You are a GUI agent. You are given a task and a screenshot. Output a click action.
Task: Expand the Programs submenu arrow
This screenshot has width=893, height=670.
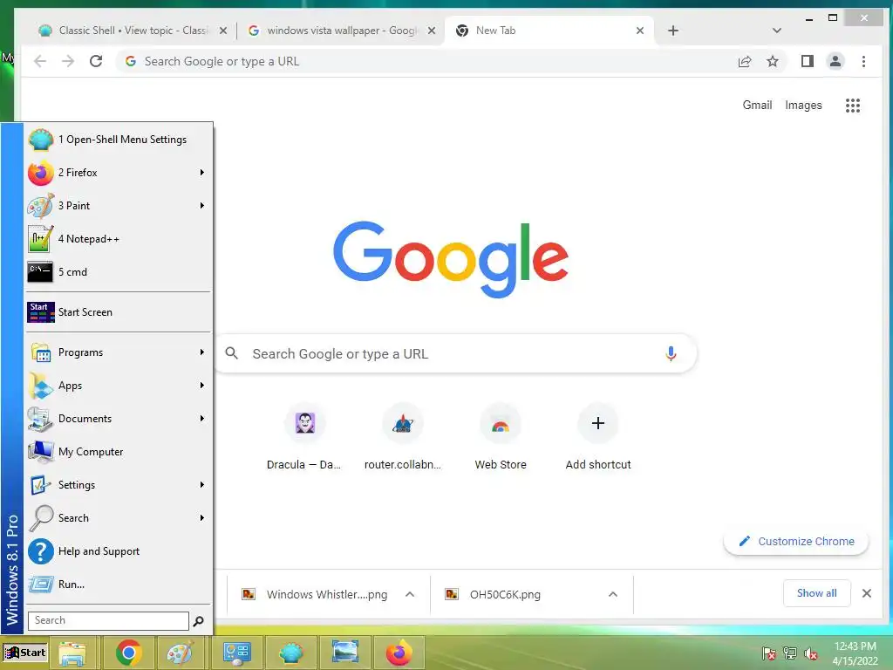(x=201, y=352)
